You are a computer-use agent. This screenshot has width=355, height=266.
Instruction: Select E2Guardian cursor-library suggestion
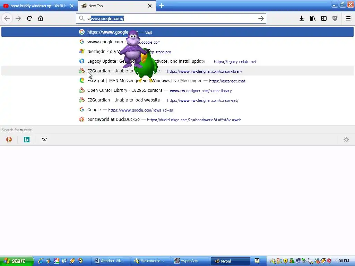[x=177, y=71]
